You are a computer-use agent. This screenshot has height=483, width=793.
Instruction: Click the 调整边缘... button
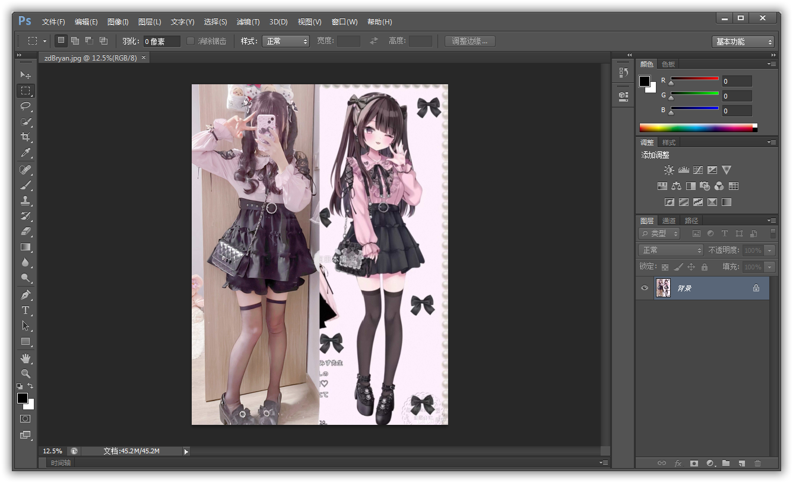pyautogui.click(x=470, y=41)
